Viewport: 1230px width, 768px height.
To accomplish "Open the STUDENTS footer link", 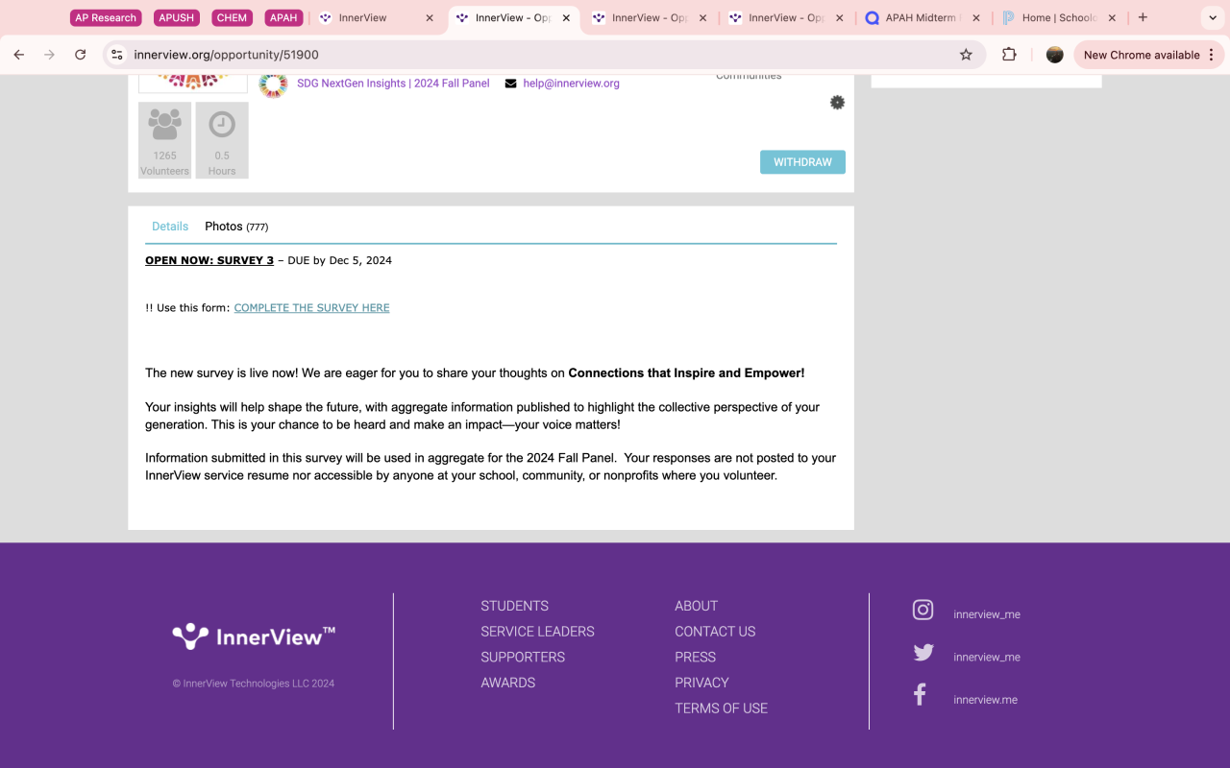I will (514, 606).
